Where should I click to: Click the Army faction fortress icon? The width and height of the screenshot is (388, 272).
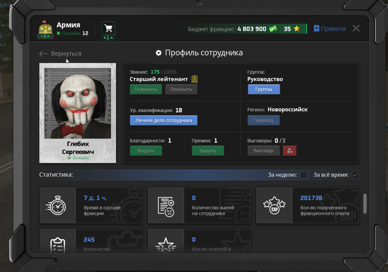coord(45,27)
